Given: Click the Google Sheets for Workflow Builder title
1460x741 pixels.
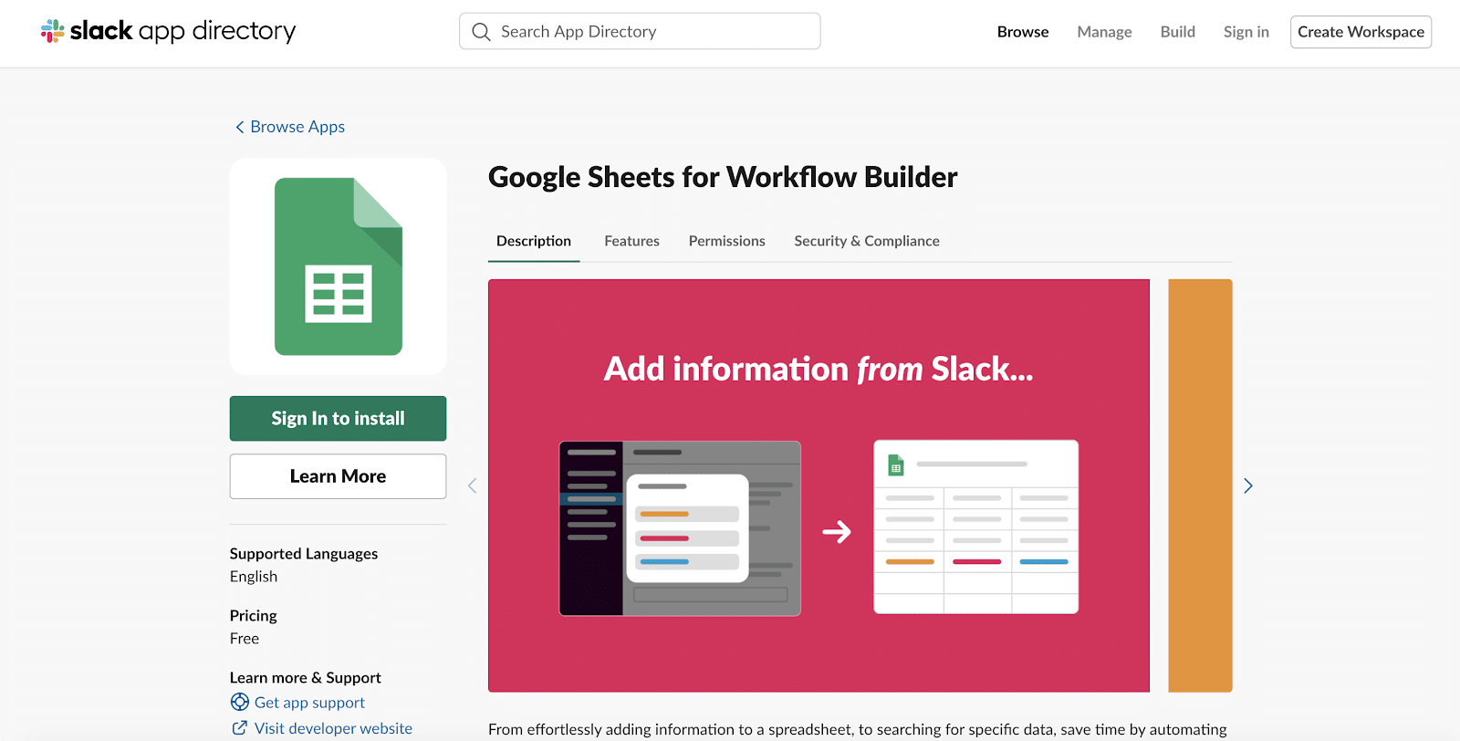Looking at the screenshot, I should (x=723, y=177).
